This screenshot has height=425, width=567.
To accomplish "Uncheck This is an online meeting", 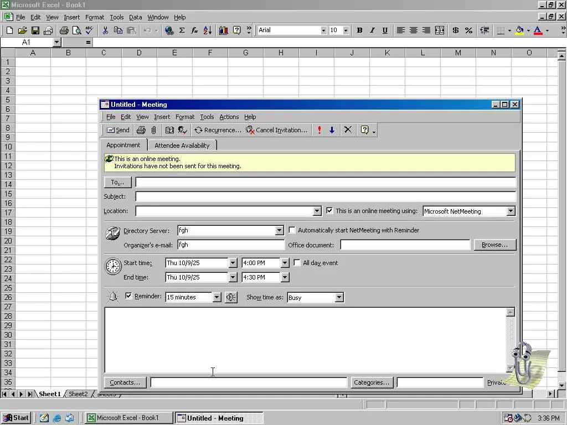I will click(x=329, y=210).
